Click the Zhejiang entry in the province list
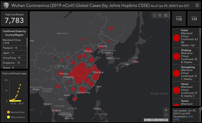The width and height of the screenshot is (202, 123). (x=186, y=56)
